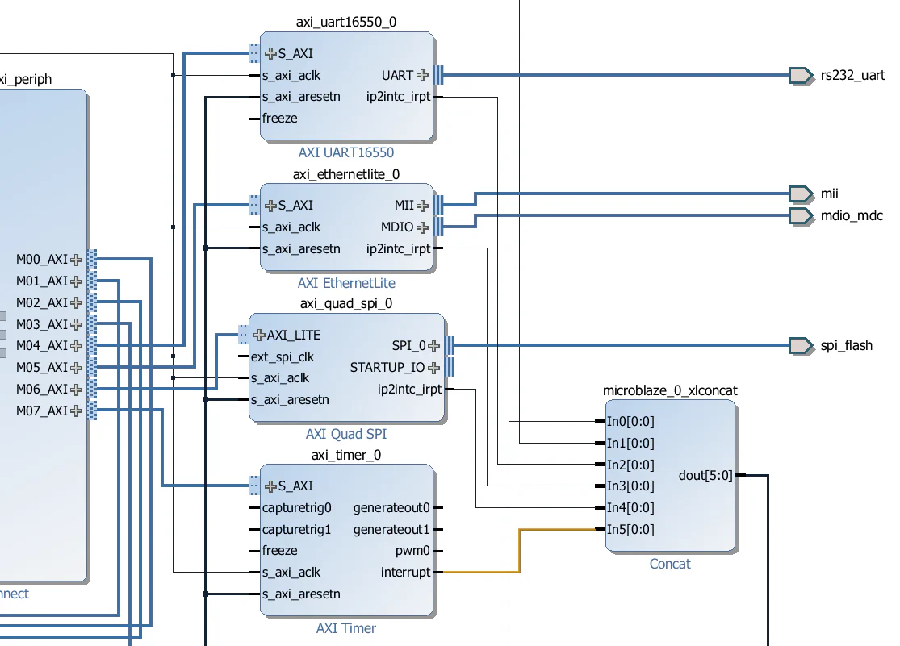Expand the S_AXI interface on axi_timer_0

[269, 486]
